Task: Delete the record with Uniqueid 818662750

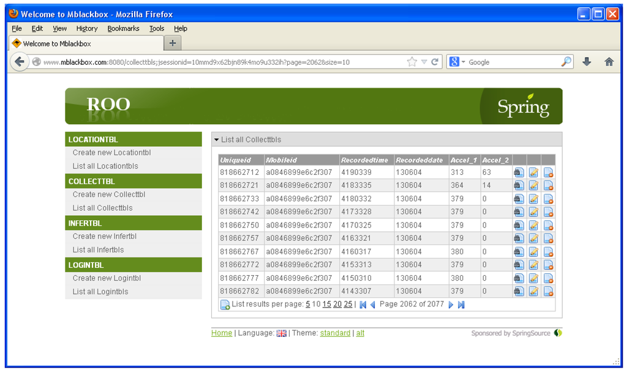Action: [x=548, y=225]
